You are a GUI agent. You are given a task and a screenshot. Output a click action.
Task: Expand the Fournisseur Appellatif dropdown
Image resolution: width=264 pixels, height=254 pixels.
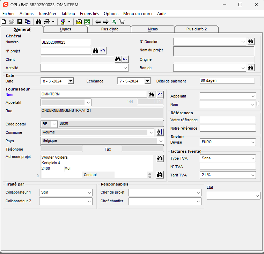point(88,103)
